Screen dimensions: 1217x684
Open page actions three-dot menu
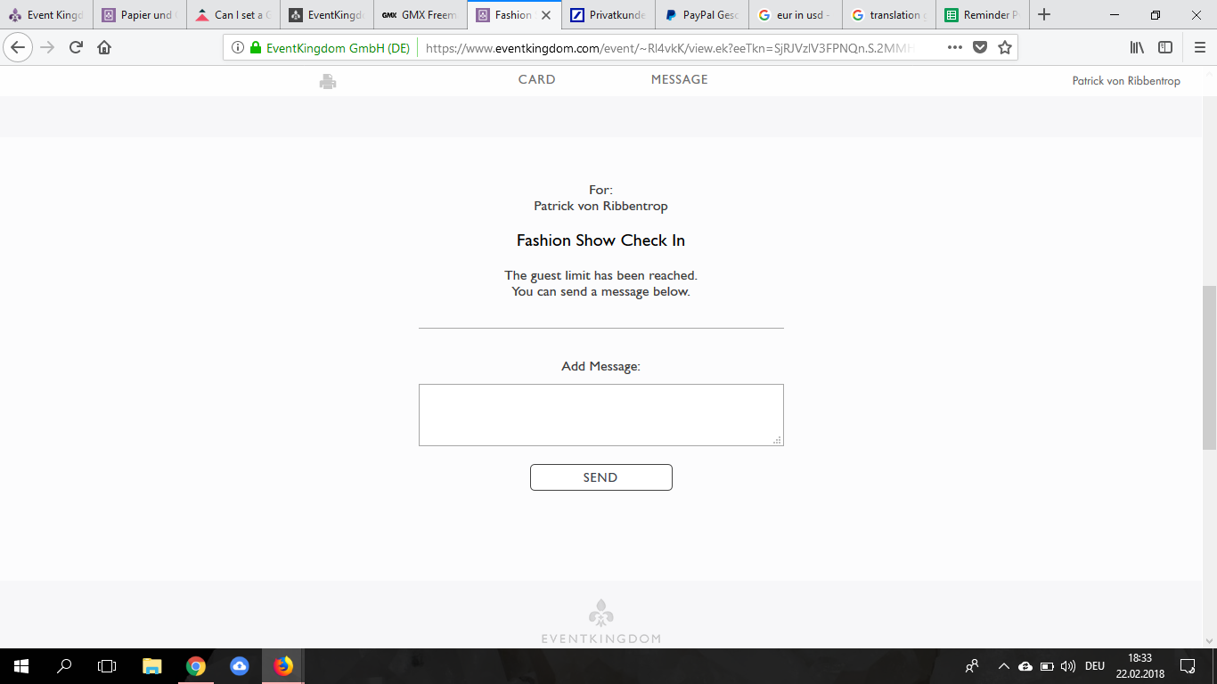coord(954,48)
